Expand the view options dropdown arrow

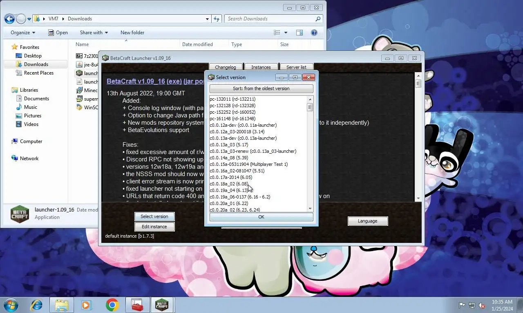[286, 33]
